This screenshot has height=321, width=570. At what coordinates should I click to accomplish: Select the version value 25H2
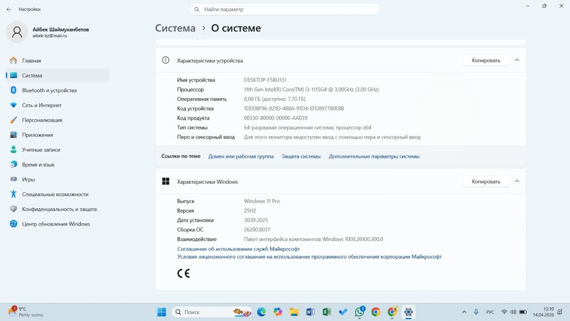tap(250, 211)
